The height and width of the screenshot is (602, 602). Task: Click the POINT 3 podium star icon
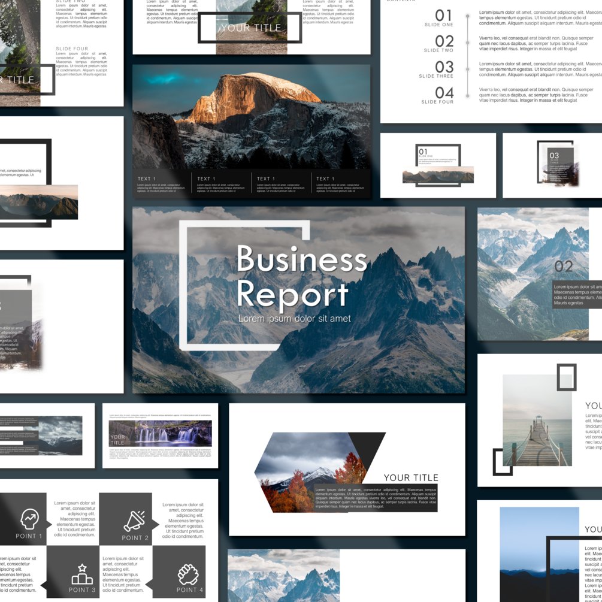coord(82,574)
